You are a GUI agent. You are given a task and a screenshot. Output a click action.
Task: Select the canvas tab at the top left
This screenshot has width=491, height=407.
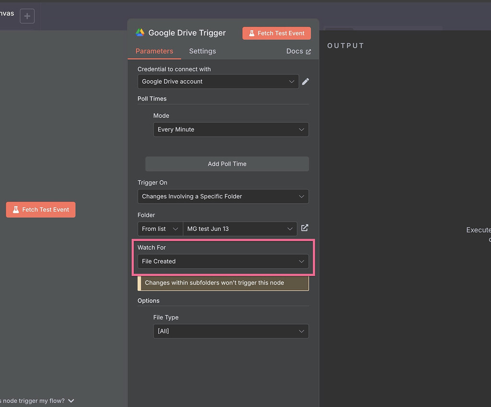(7, 13)
